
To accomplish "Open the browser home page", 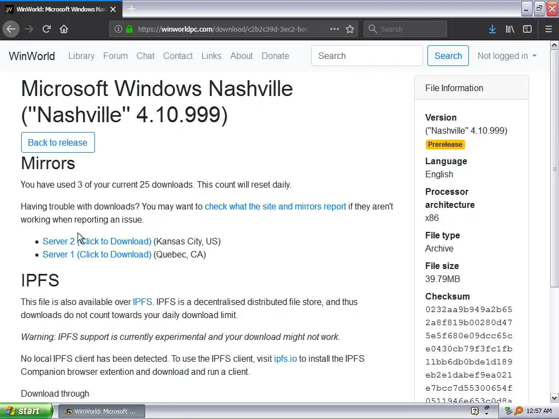I will pos(64,29).
